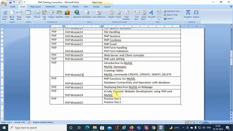Toggle the ruler view button above scrollbar
Image resolution: width=233 pixels, height=131 pixels.
pyautogui.click(x=232, y=26)
